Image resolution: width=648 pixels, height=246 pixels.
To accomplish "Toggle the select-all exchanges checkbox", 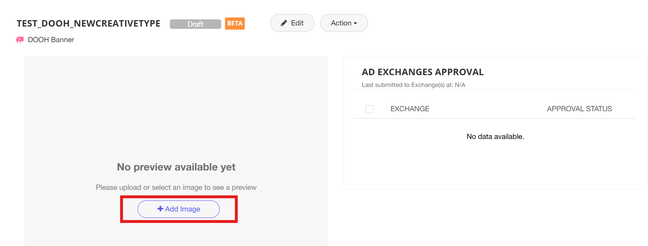I will (369, 109).
